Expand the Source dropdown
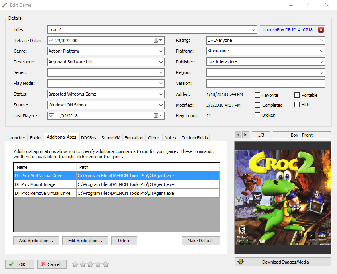Screen dimensions: 337x274 [x=161, y=105]
